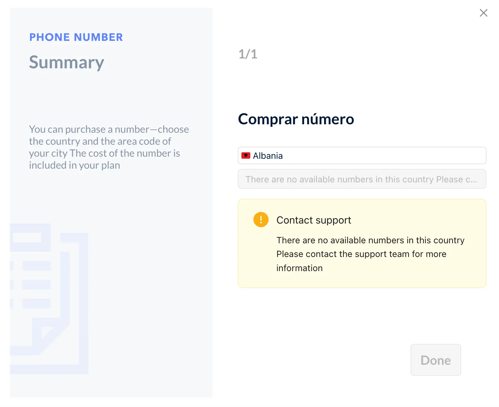Click the word information in alert
The height and width of the screenshot is (407, 499).
[299, 268]
